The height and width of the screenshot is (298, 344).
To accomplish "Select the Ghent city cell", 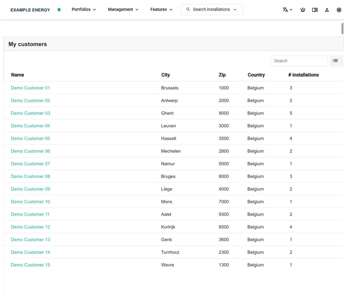I will click(x=167, y=113).
